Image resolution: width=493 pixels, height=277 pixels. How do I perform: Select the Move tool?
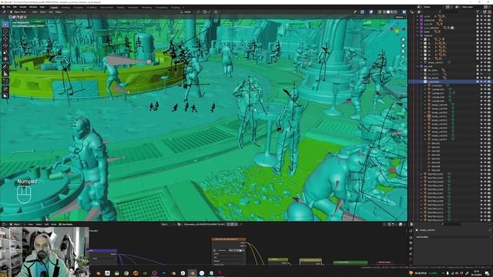click(5, 38)
